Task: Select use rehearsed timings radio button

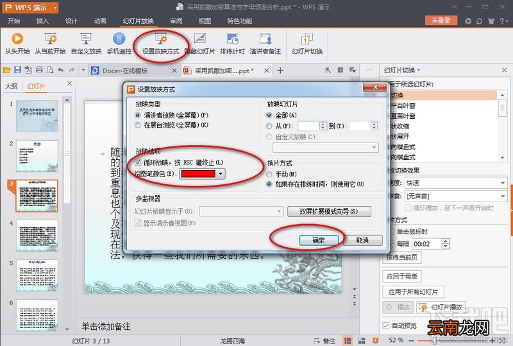Action: pyautogui.click(x=269, y=184)
